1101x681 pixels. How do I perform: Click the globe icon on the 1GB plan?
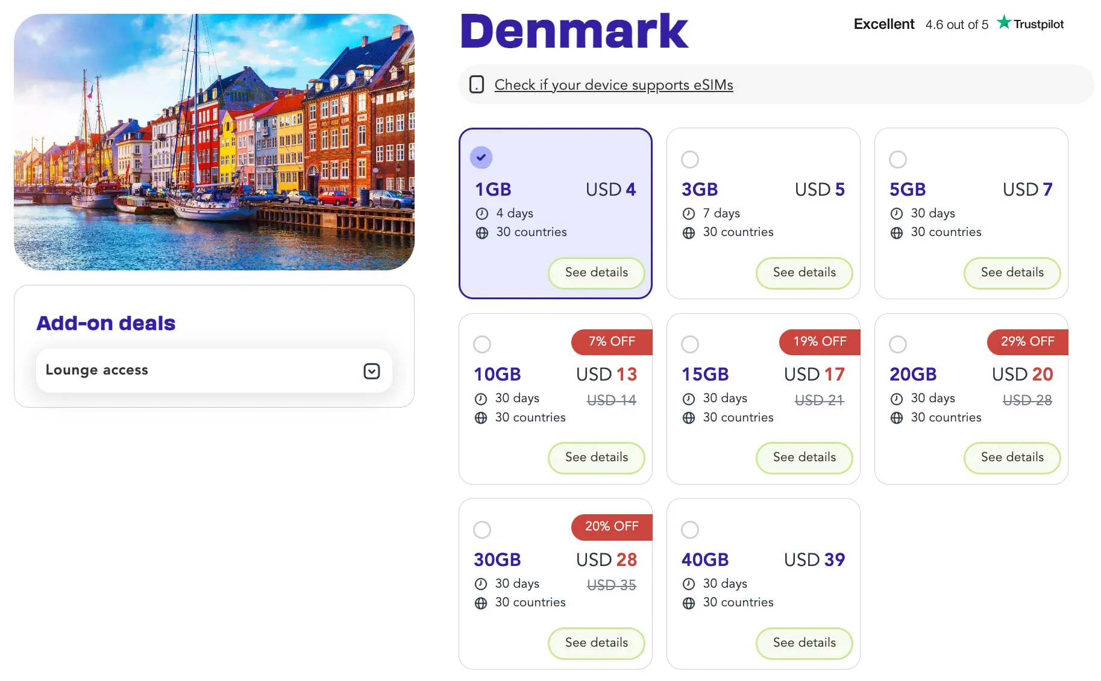pyautogui.click(x=481, y=233)
